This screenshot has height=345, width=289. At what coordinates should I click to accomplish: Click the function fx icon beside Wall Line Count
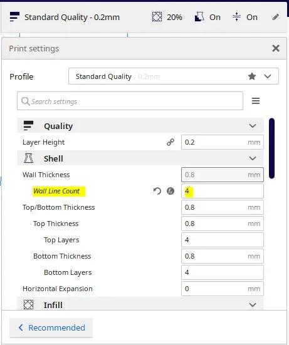tap(171, 191)
